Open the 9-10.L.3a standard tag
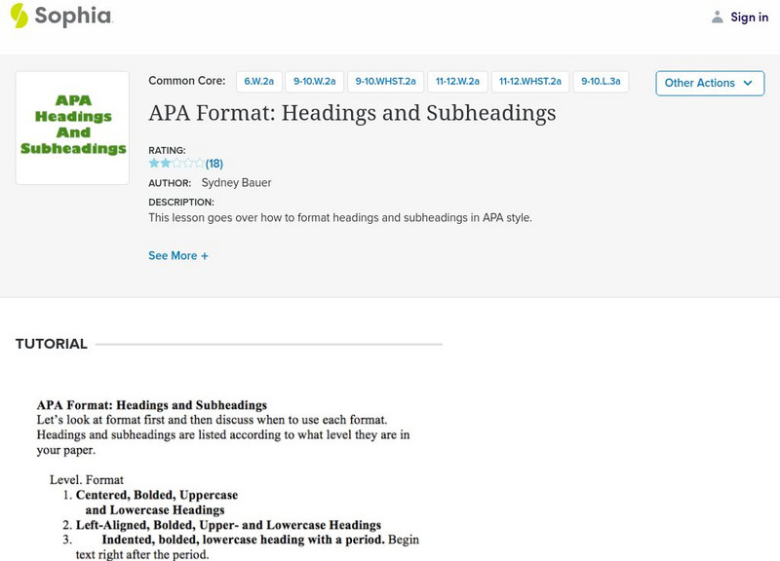Viewport: 780px width, 561px height. [x=601, y=83]
